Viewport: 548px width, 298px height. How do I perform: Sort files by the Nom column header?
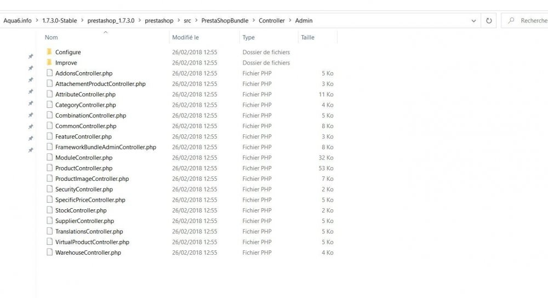click(52, 37)
